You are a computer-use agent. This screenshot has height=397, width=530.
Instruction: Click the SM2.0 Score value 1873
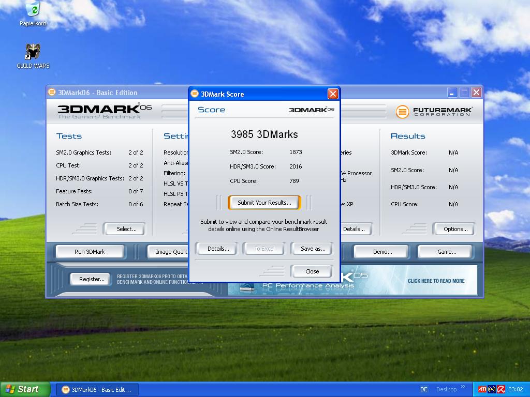click(296, 152)
